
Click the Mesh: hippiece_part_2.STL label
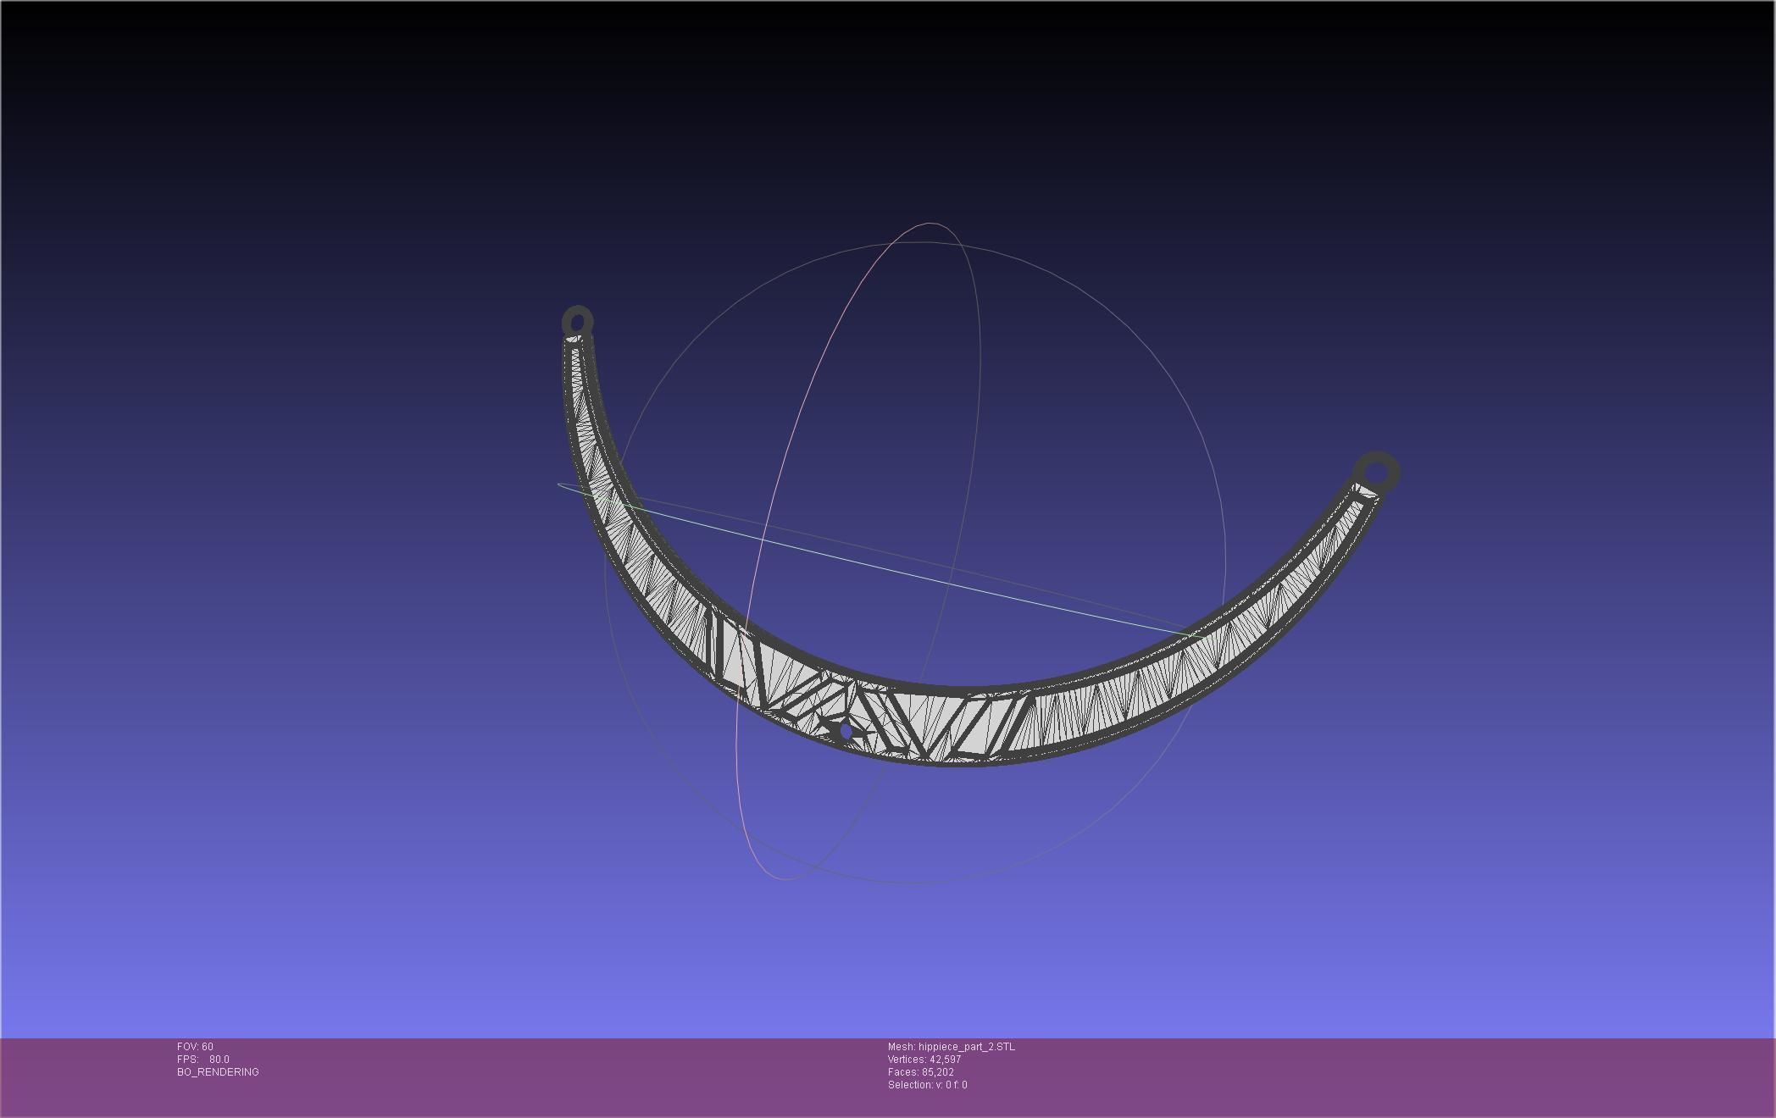(951, 1047)
